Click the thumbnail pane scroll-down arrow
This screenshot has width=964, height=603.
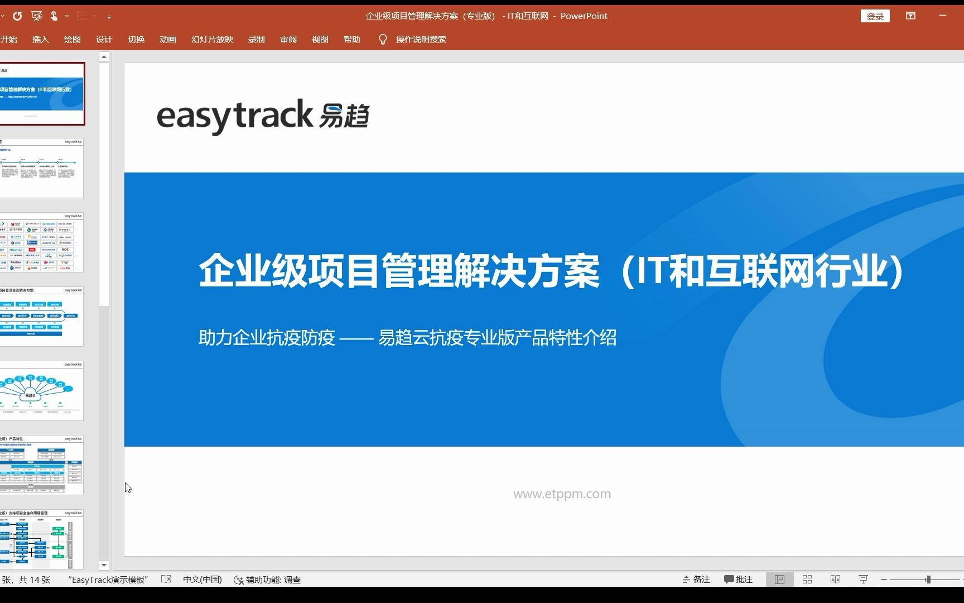coord(104,565)
